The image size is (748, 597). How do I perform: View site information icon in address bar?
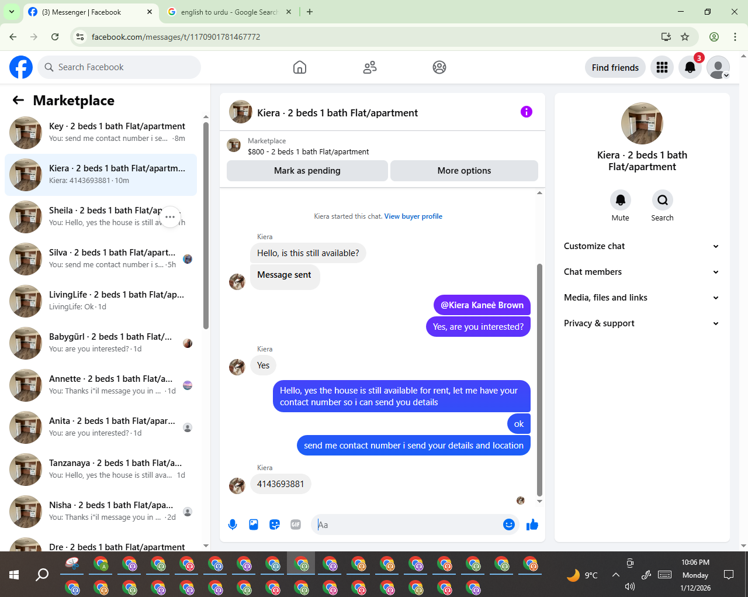tap(80, 37)
